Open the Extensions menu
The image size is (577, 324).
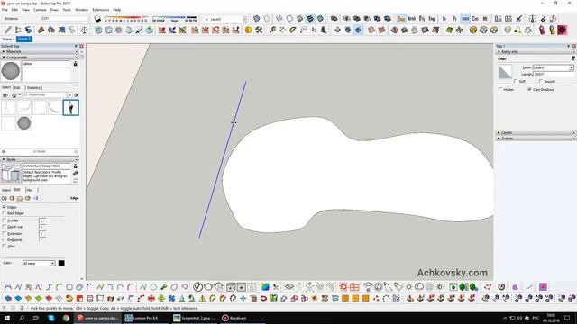tap(100, 10)
